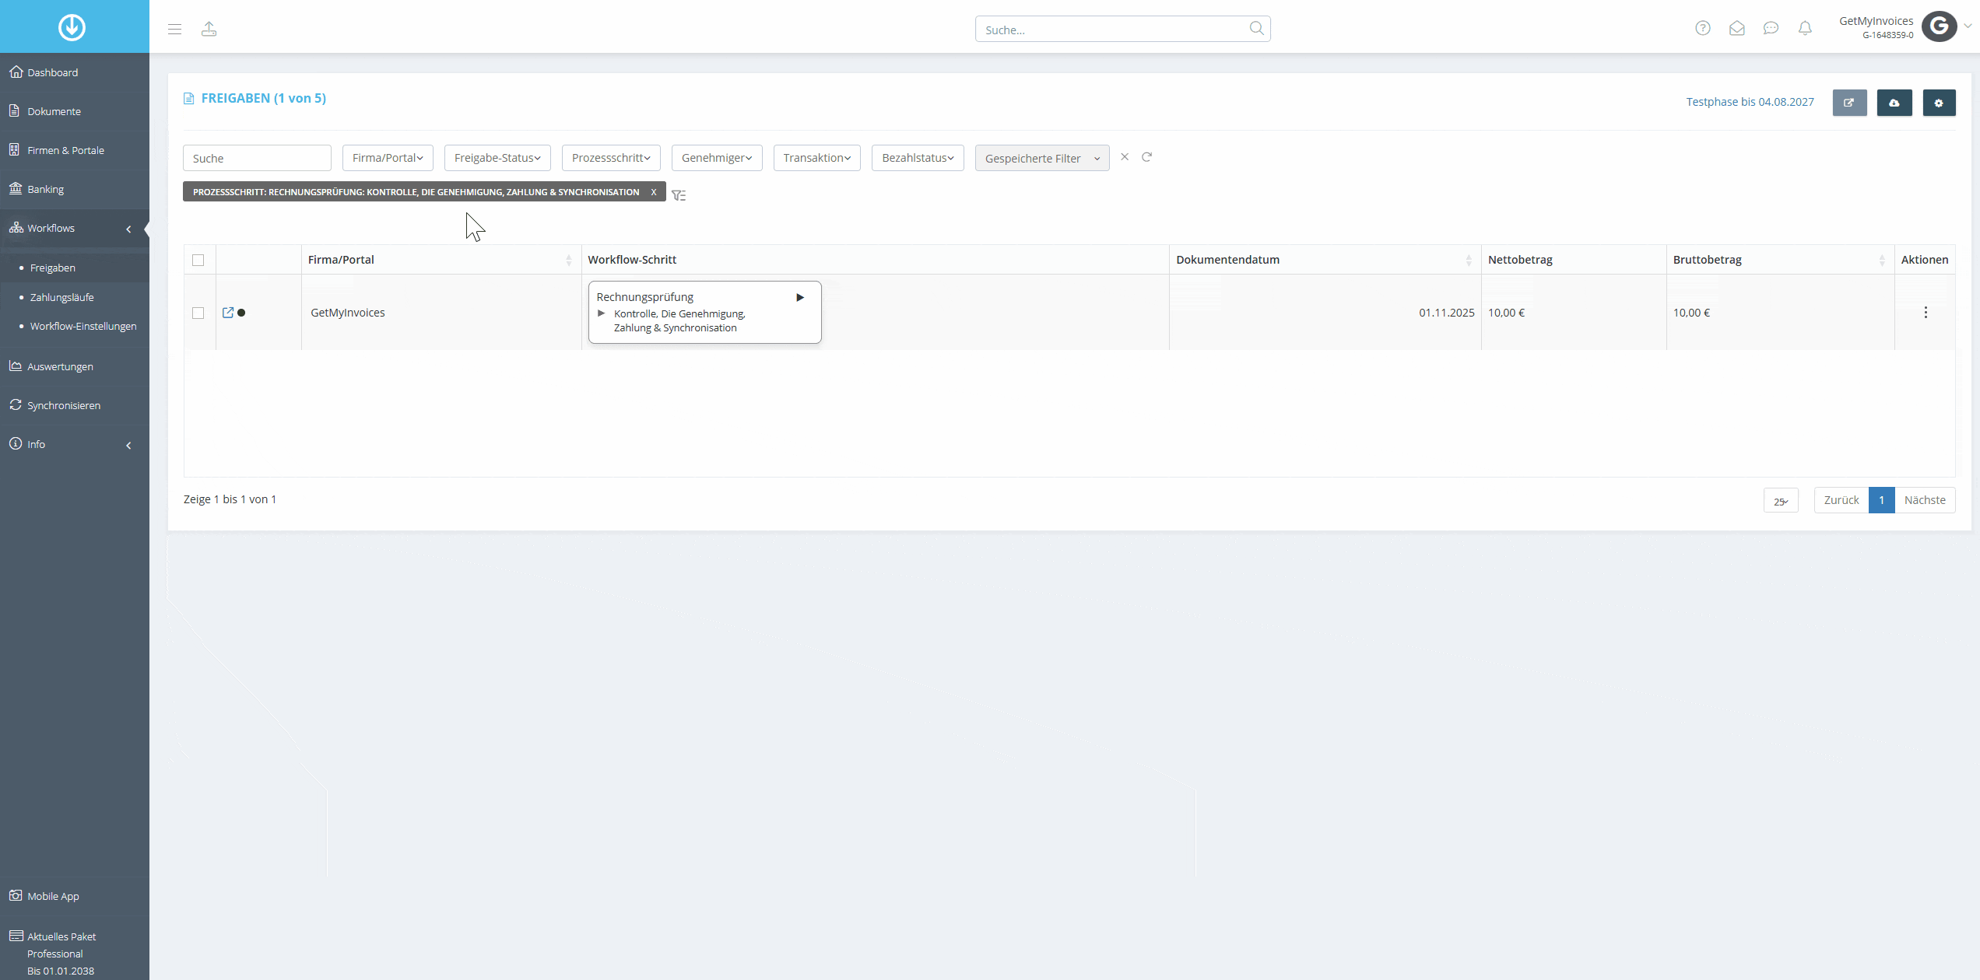
Task: Open Banking in sidebar
Action: click(75, 189)
